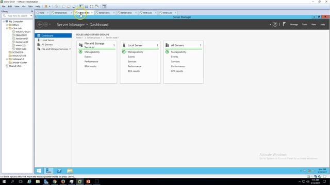This screenshot has height=185, width=330.
Task: Select Win8-CL02 in the library tree
Action: (x=21, y=49)
